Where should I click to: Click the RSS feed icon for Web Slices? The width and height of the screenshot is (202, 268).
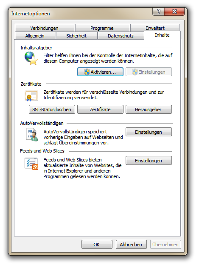[31, 164]
